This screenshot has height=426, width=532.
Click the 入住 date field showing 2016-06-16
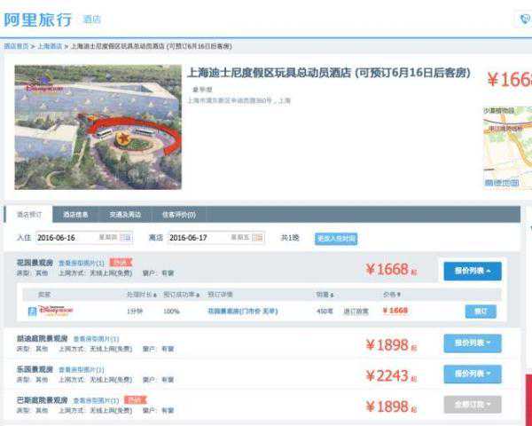84,238
